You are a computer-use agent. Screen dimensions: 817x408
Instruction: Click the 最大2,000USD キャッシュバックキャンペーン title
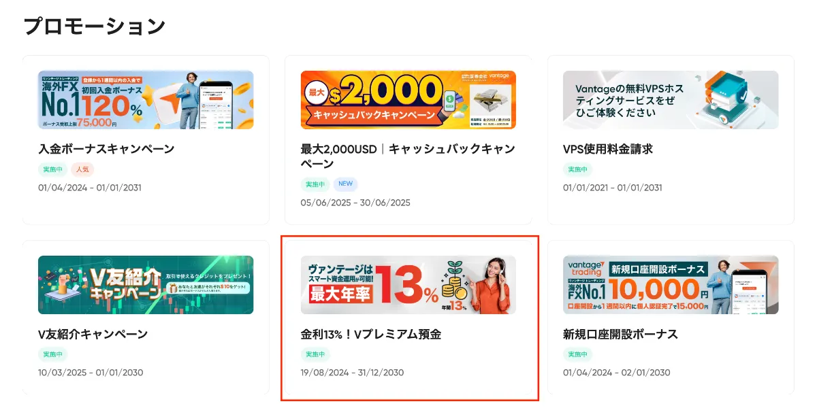point(408,156)
